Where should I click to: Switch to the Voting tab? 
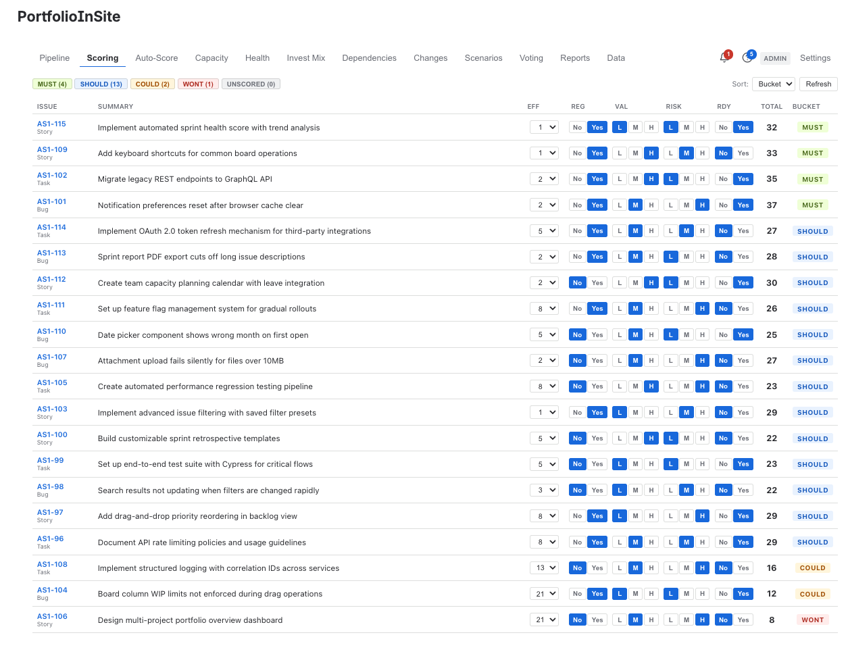(531, 58)
